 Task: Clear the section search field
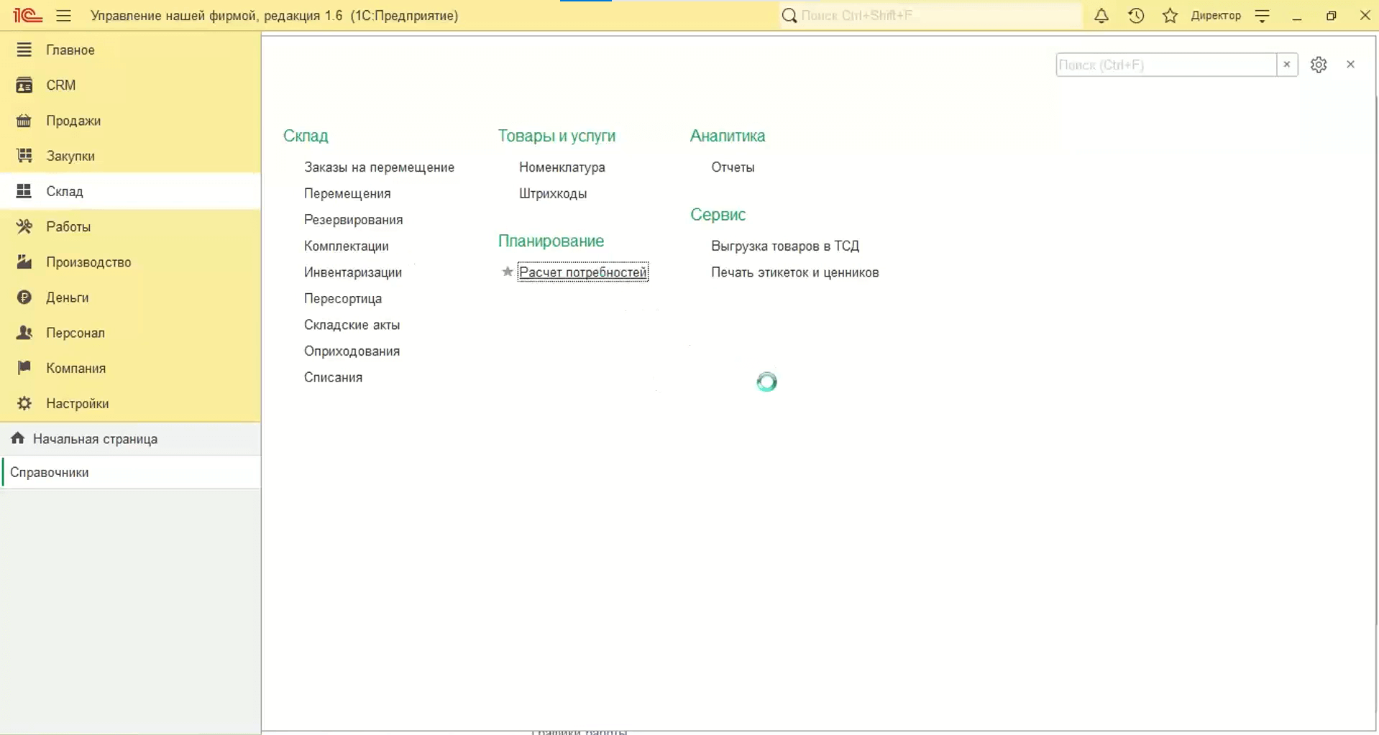point(1287,65)
